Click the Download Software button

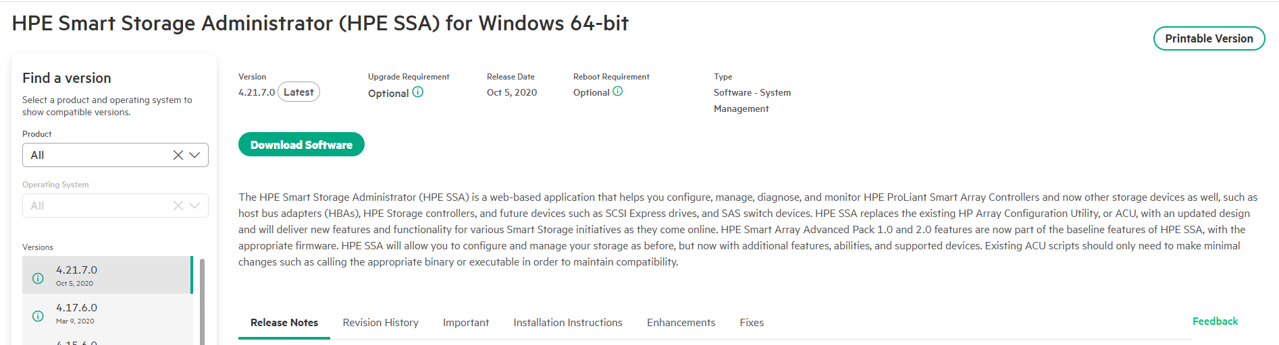301,144
